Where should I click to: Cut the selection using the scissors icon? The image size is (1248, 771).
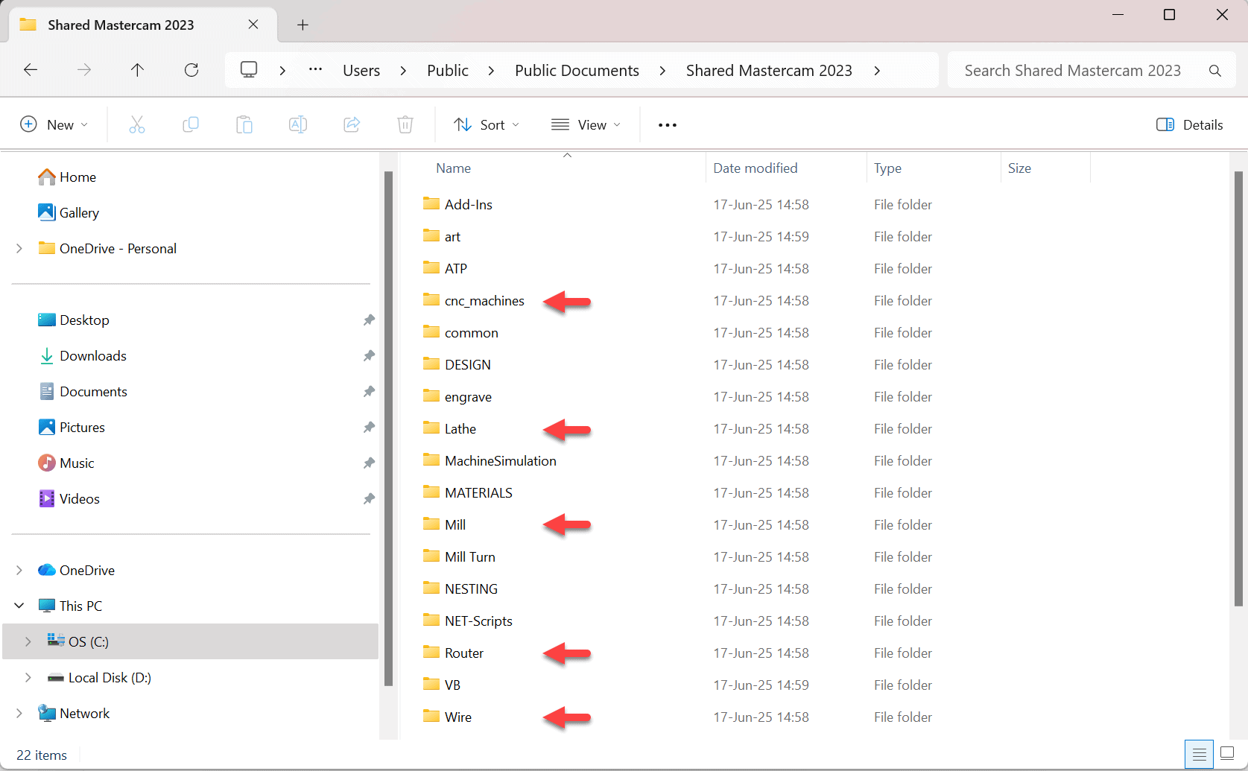tap(137, 124)
